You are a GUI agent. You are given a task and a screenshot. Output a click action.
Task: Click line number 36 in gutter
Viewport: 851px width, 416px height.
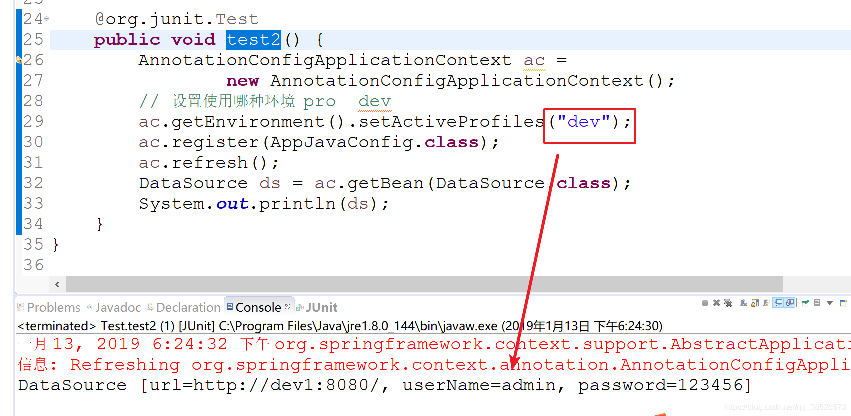pyautogui.click(x=33, y=265)
